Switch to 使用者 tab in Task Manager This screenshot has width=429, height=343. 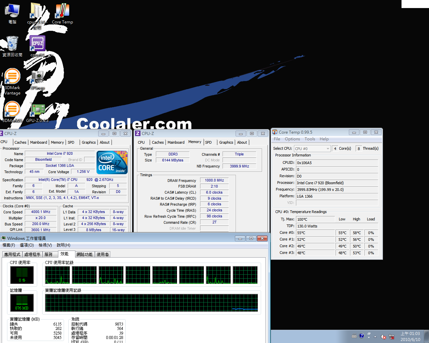point(103,255)
